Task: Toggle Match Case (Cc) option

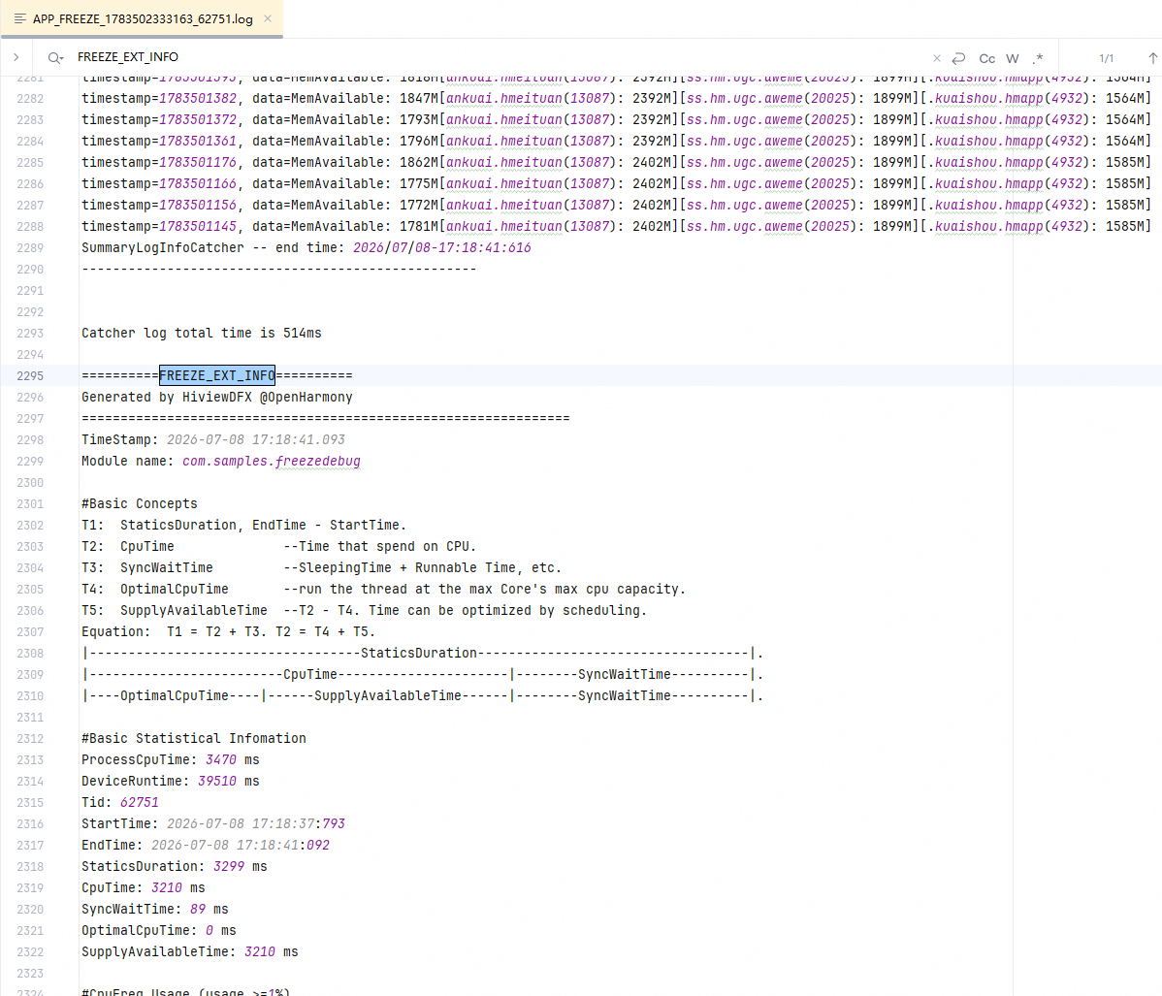Action: click(987, 58)
